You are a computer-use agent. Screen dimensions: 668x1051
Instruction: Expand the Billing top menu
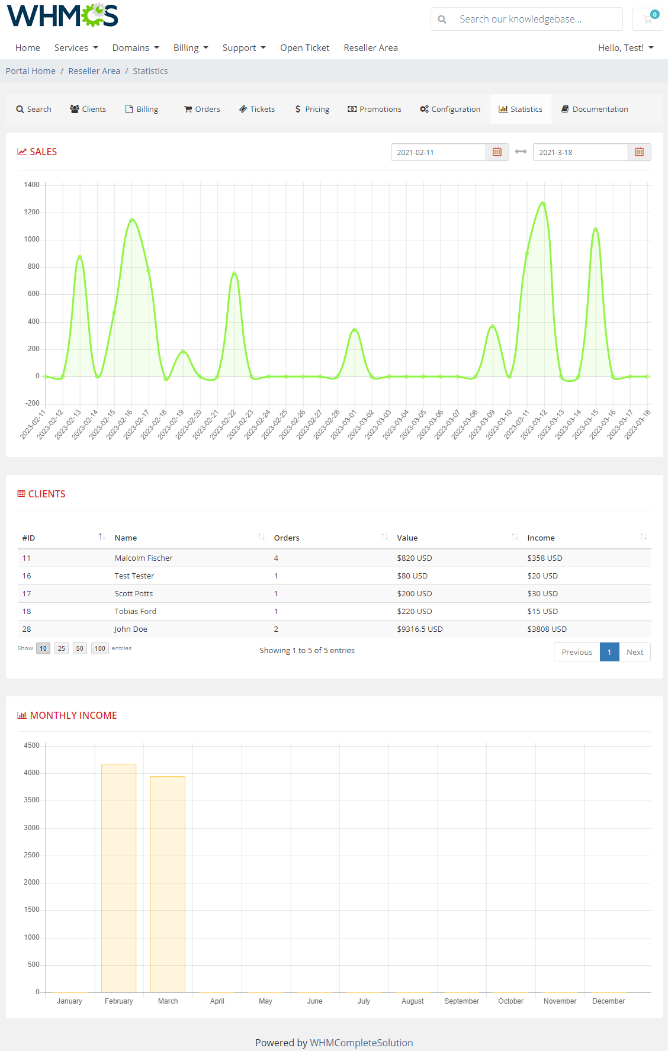191,48
